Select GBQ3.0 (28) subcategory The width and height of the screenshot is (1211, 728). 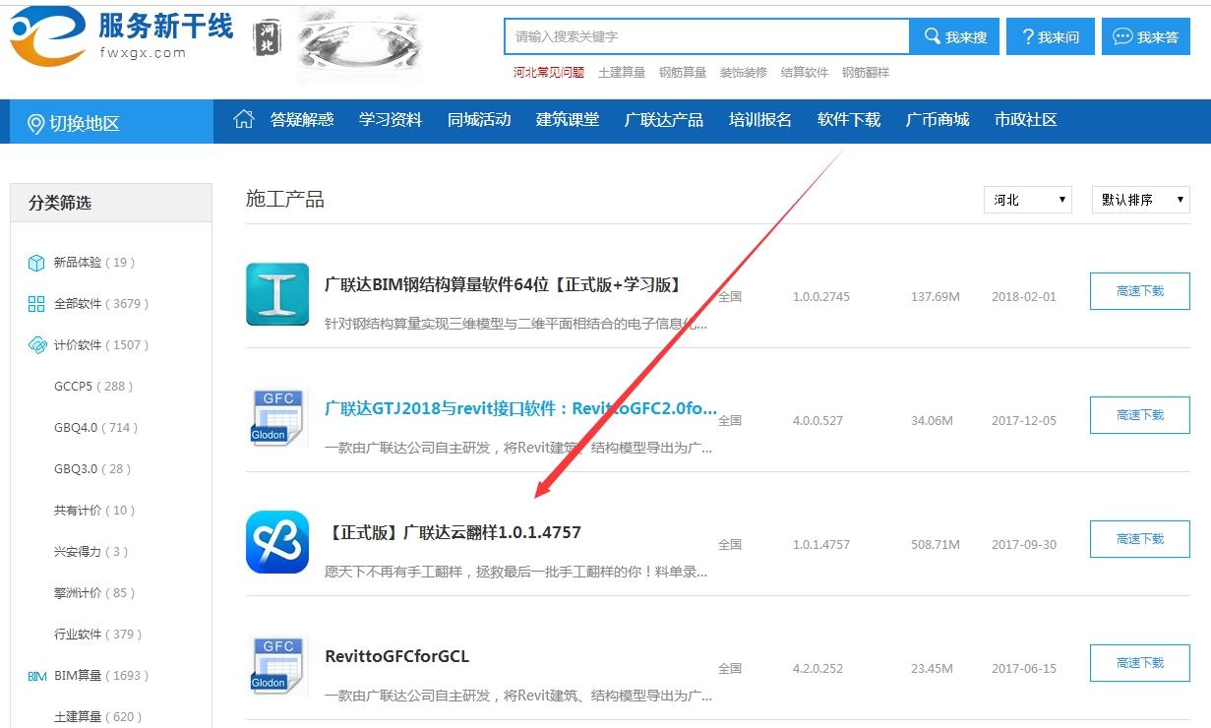click(92, 469)
